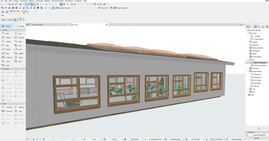
Task: Click the Unlock All button
Action: (x=103, y=8)
